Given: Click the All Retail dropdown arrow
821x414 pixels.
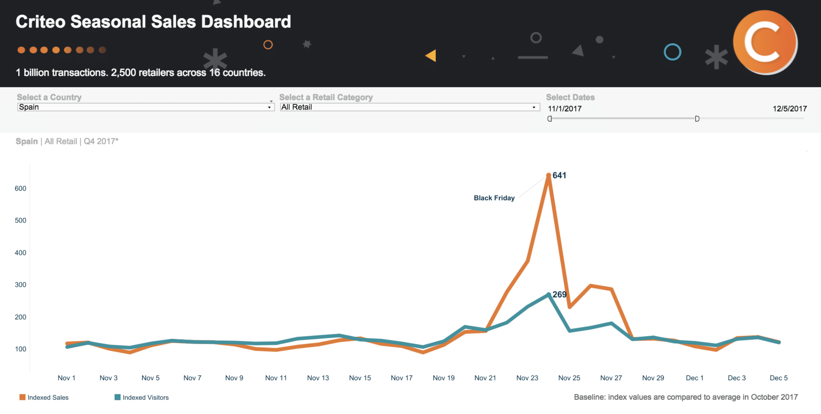Looking at the screenshot, I should pos(534,107).
